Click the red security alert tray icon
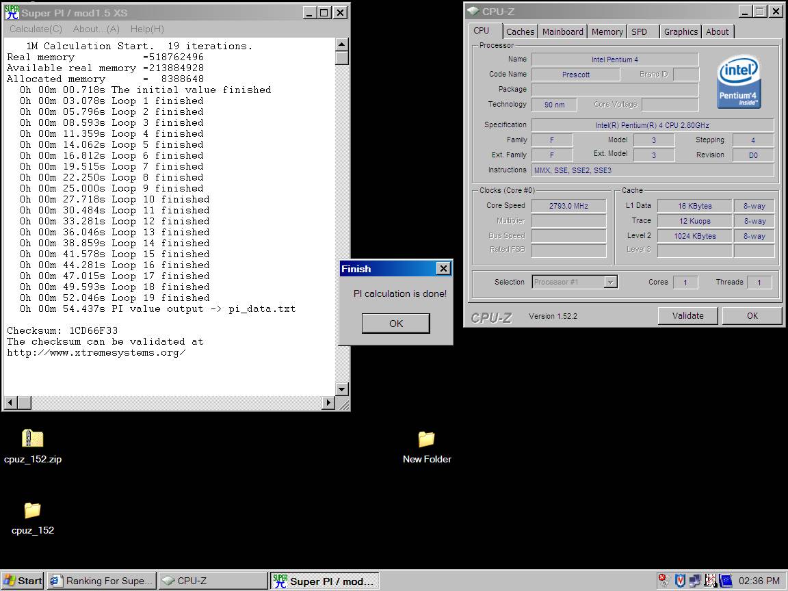Screen dimensions: 788x591 point(664,581)
